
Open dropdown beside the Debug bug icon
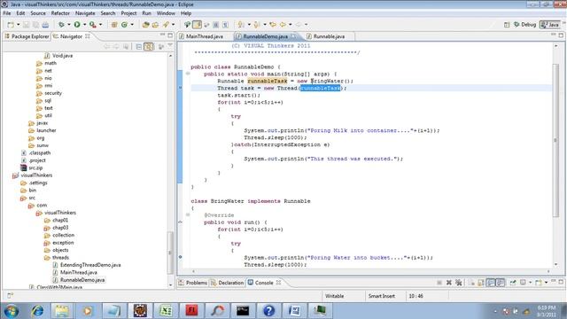(x=69, y=25)
